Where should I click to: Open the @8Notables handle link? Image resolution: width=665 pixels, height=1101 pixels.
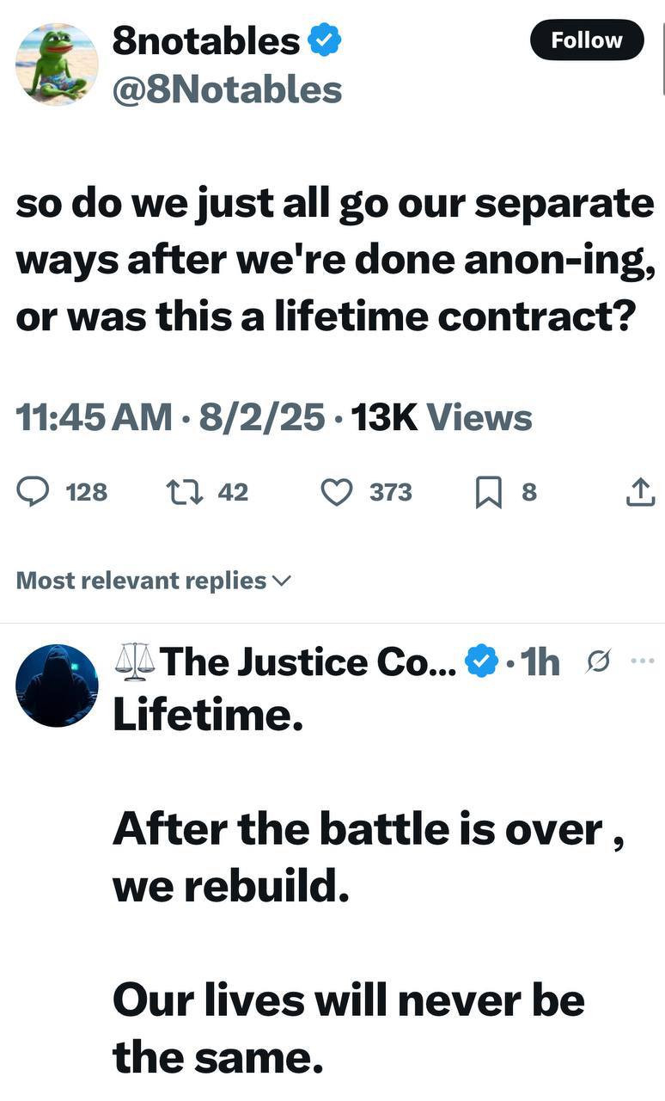click(x=227, y=89)
